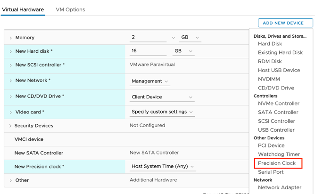Image resolution: width=315 pixels, height=194 pixels.
Task: Click the hard disk size field
Action: pos(148,51)
